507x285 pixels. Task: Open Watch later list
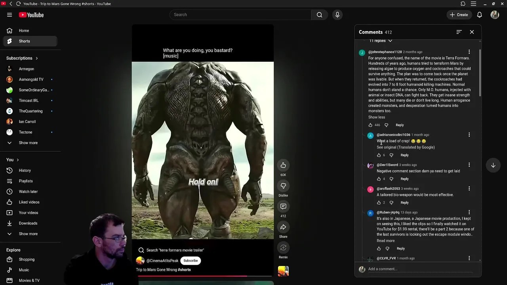point(30,192)
